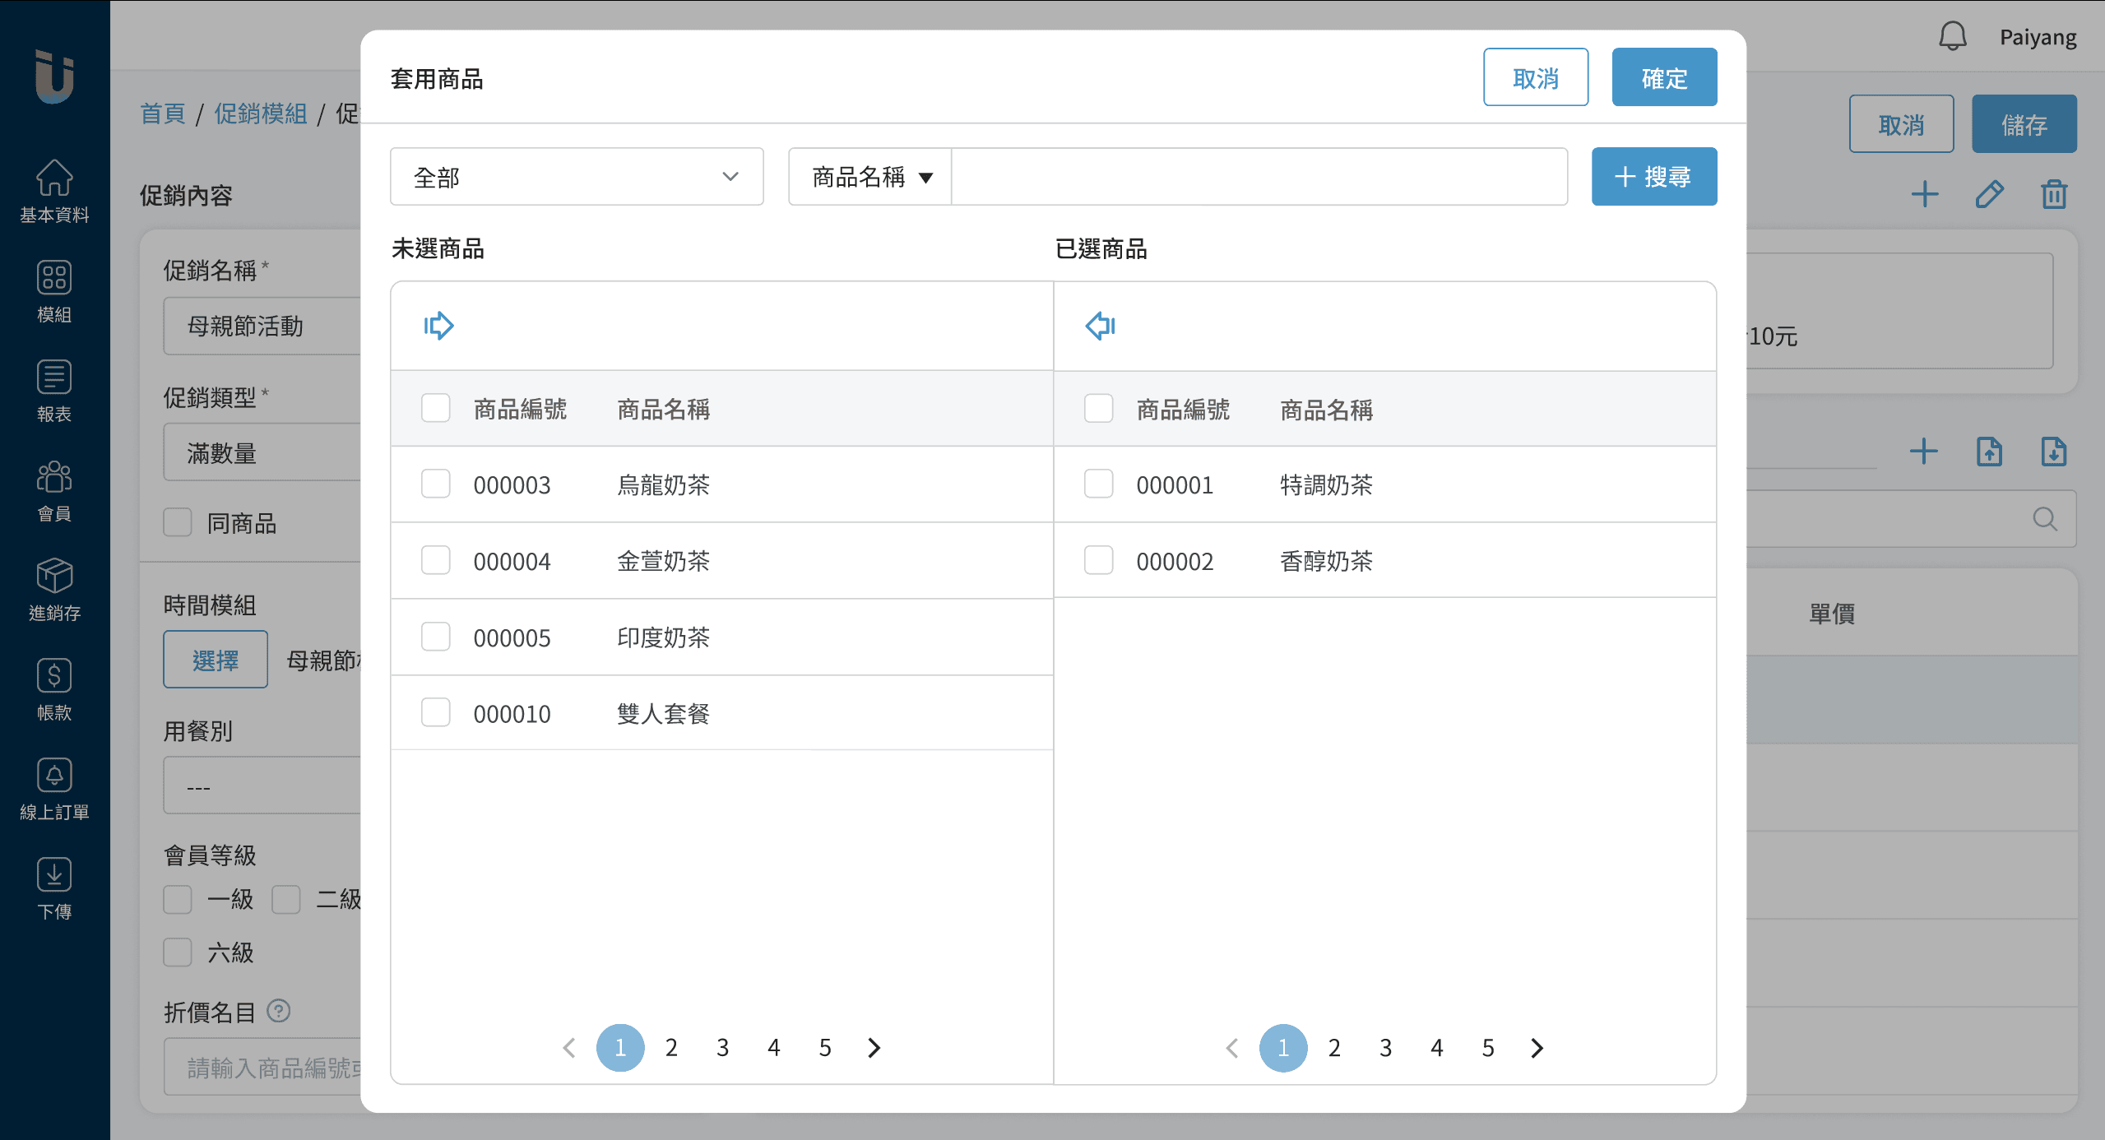Screen dimensions: 2105x1140
Task: Click the move-right arrow for unselected products
Action: 438,326
